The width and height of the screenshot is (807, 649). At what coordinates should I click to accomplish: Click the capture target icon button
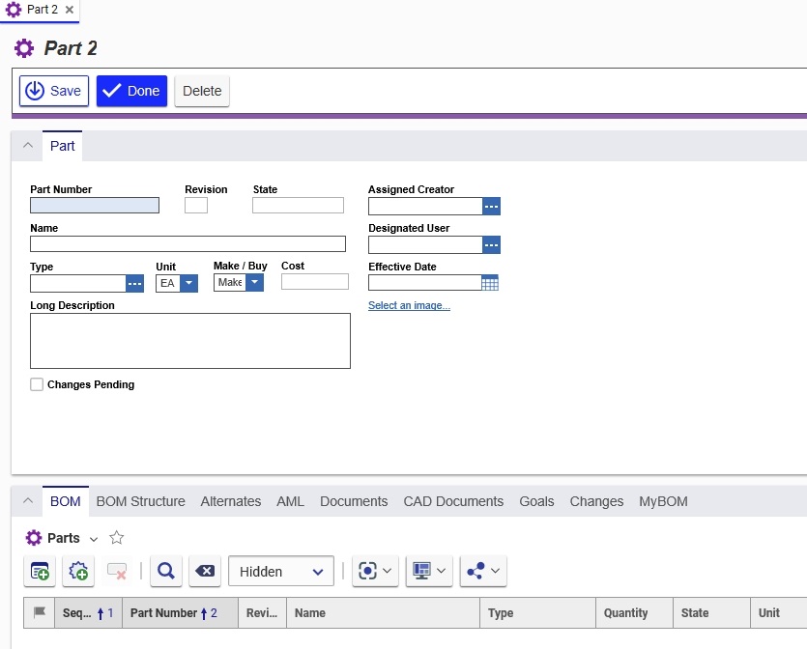point(375,571)
